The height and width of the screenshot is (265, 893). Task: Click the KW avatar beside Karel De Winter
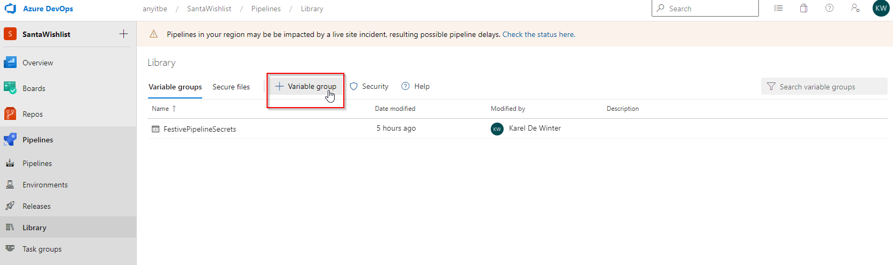pos(497,129)
